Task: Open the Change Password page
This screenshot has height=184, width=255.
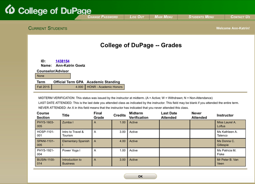Action: click(103, 17)
